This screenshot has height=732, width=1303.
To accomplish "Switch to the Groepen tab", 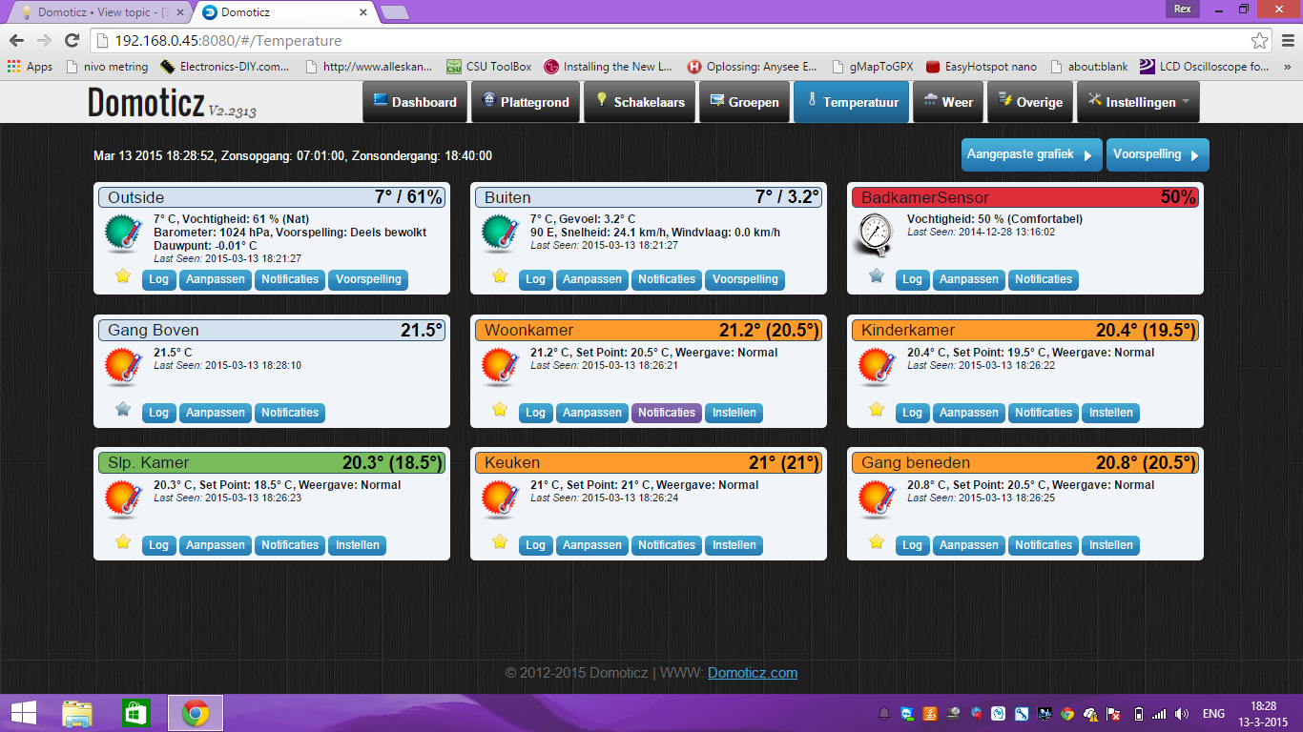I will pos(744,102).
